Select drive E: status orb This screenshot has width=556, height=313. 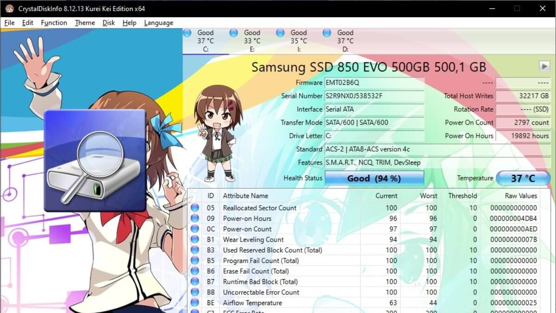click(x=234, y=33)
